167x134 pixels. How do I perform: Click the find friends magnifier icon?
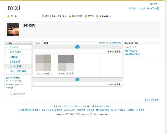pos(43,16)
